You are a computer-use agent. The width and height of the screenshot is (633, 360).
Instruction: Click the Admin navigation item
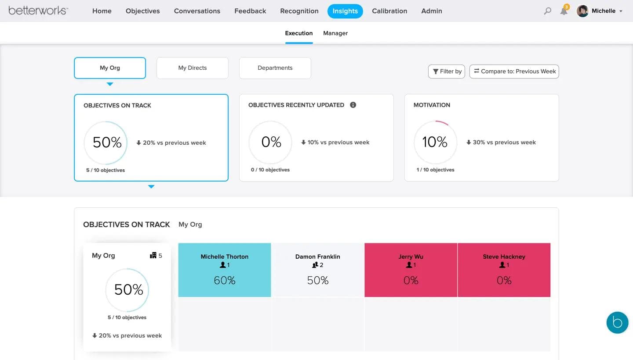(431, 11)
